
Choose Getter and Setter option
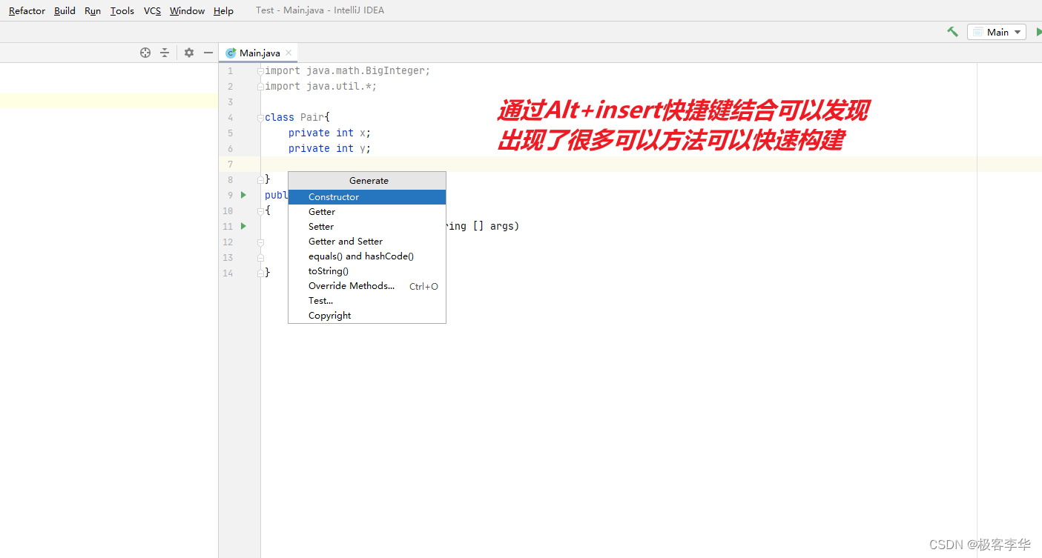367,242
